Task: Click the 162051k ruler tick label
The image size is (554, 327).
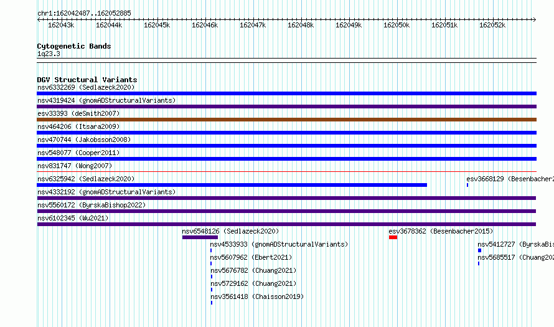Action: pyautogui.click(x=444, y=25)
